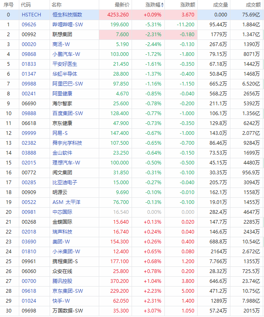The image size is (264, 317).
Task: Click change value +3.07%
Action: click(152, 311)
